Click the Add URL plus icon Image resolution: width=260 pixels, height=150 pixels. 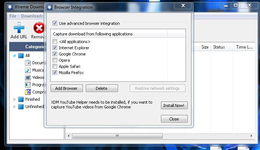(19, 28)
